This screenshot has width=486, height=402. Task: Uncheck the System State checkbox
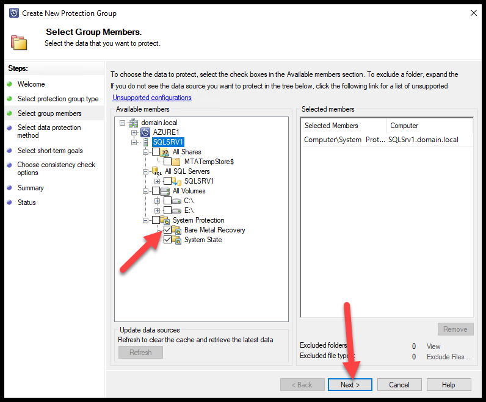[168, 239]
